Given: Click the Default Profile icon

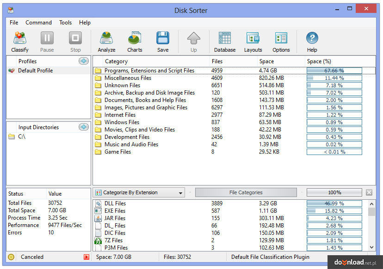Looking at the screenshot, I should [12, 71].
